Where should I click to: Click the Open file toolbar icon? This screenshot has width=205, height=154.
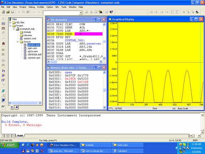tap(8, 12)
